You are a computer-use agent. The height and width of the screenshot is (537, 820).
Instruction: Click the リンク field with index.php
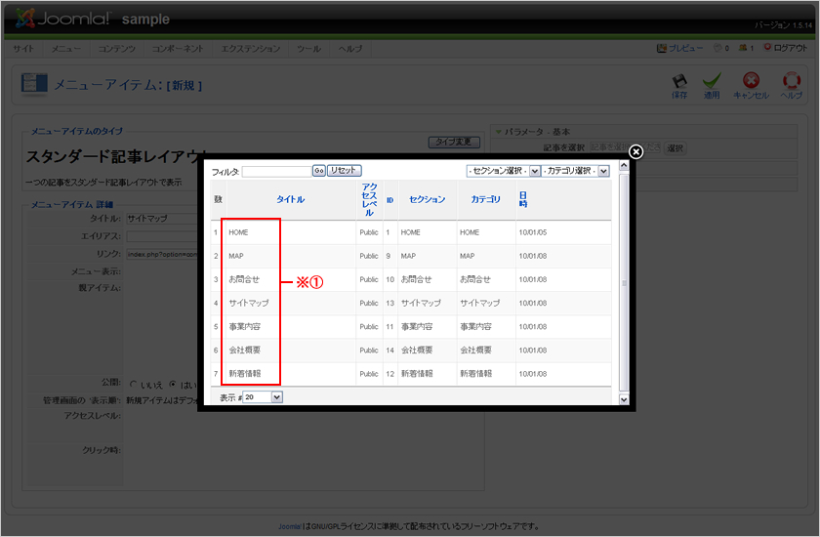point(162,254)
